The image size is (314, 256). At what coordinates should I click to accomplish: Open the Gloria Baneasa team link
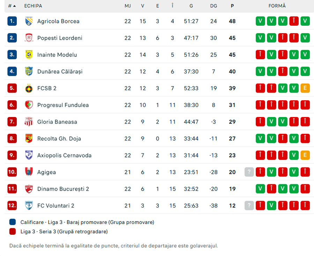coord(57,122)
